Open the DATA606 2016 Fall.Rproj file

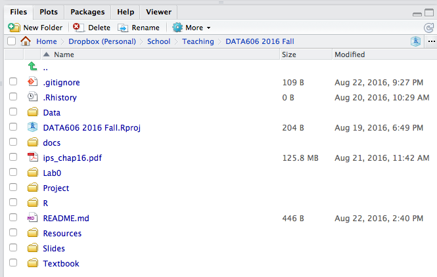pyautogui.click(x=91, y=128)
